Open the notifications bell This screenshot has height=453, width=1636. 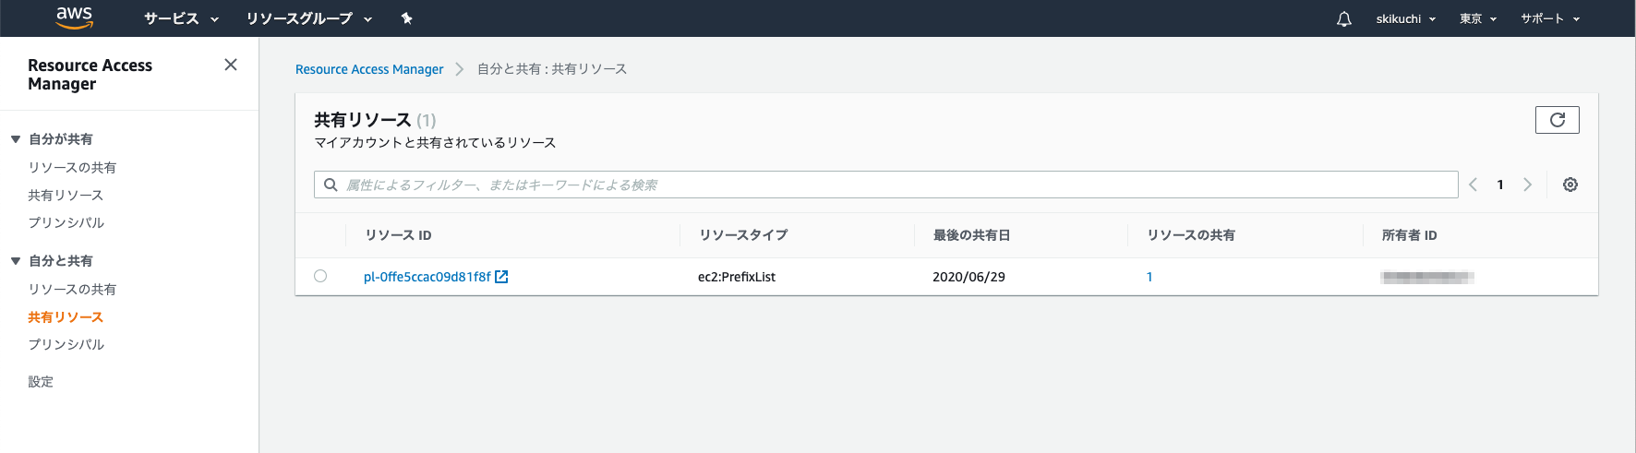[x=1344, y=18]
